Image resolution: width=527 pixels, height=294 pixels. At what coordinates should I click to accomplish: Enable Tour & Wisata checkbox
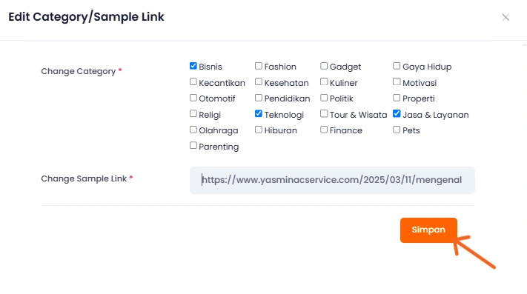(324, 113)
